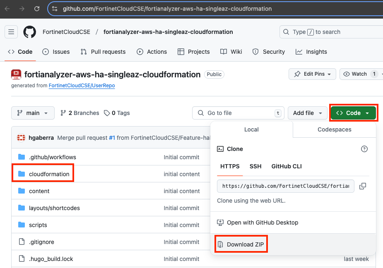The height and width of the screenshot is (268, 383).
Task: Focus the Type / to search box
Action: (x=331, y=32)
